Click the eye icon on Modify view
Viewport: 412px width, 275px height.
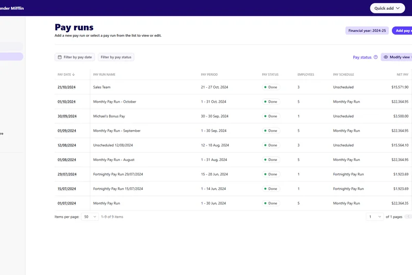pyautogui.click(x=386, y=57)
